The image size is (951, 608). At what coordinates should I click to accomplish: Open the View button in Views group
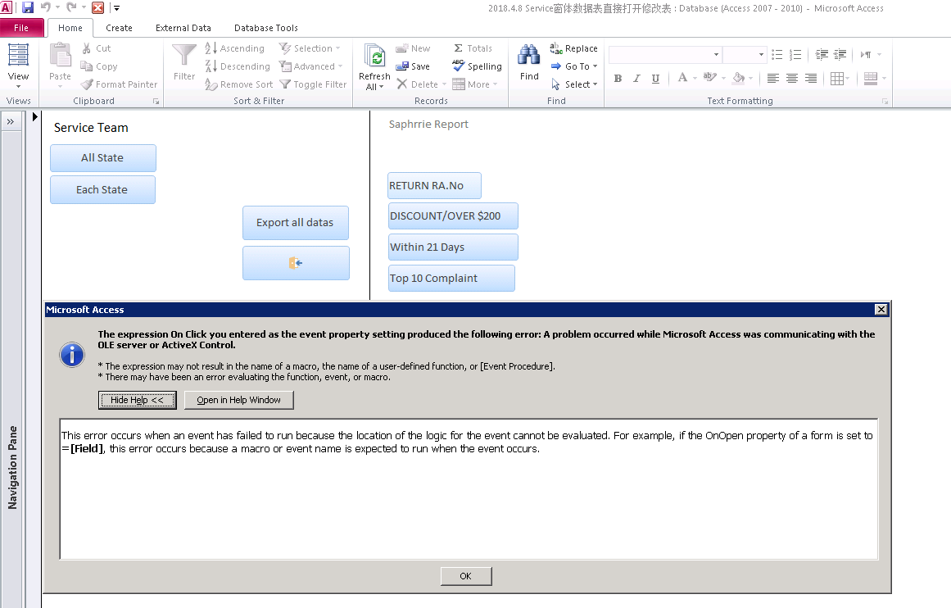pos(18,66)
